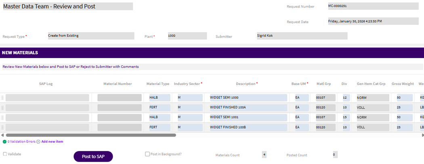Click Gross Weight 50 in WIDGET SEMI 1000 row
This screenshot has height=164, width=424.
point(405,98)
